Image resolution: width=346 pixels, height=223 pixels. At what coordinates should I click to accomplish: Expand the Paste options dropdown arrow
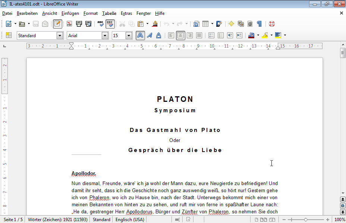147,24
